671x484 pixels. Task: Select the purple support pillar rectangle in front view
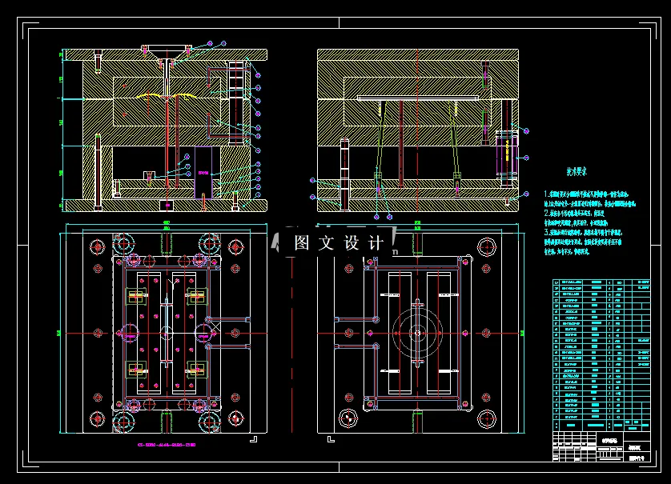[203, 172]
